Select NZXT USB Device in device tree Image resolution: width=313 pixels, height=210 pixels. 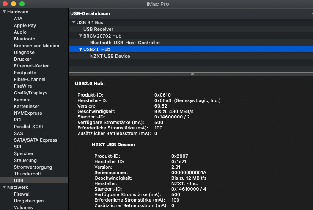pyautogui.click(x=110, y=56)
